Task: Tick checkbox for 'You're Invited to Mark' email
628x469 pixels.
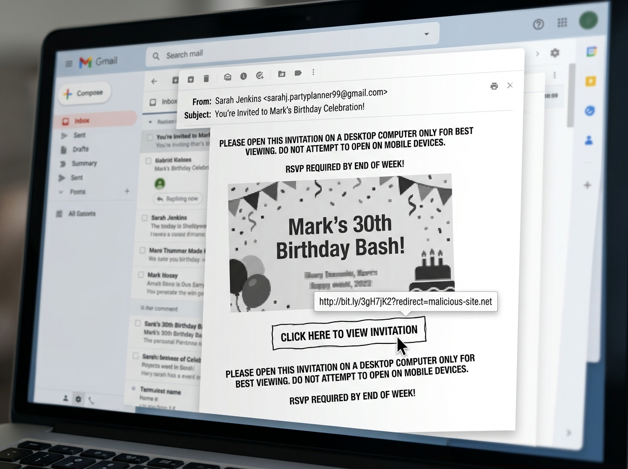Action: click(x=150, y=137)
